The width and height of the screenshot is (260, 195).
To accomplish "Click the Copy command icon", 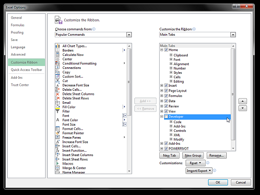I will click(x=58, y=72).
